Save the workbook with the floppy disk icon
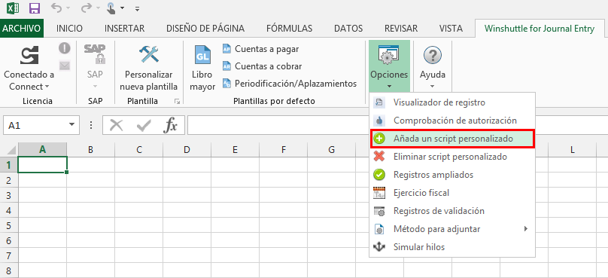 click(x=35, y=8)
